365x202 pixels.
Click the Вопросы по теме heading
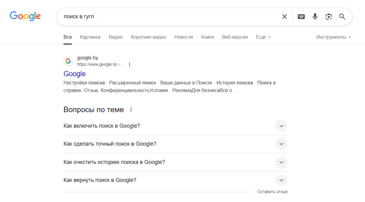(x=94, y=110)
